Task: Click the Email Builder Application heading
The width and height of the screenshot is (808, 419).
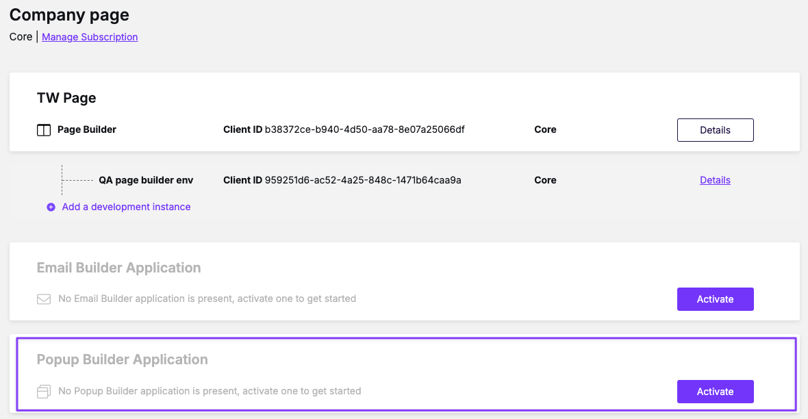Action: pyautogui.click(x=118, y=268)
